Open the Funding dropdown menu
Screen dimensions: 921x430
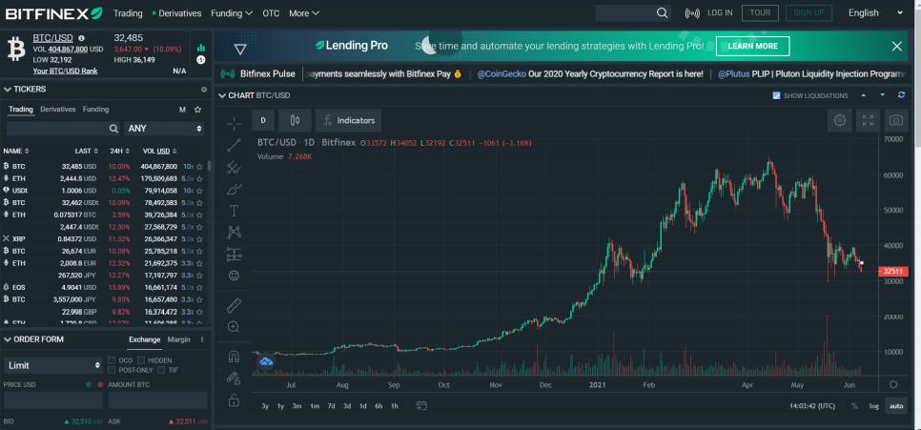coord(232,13)
